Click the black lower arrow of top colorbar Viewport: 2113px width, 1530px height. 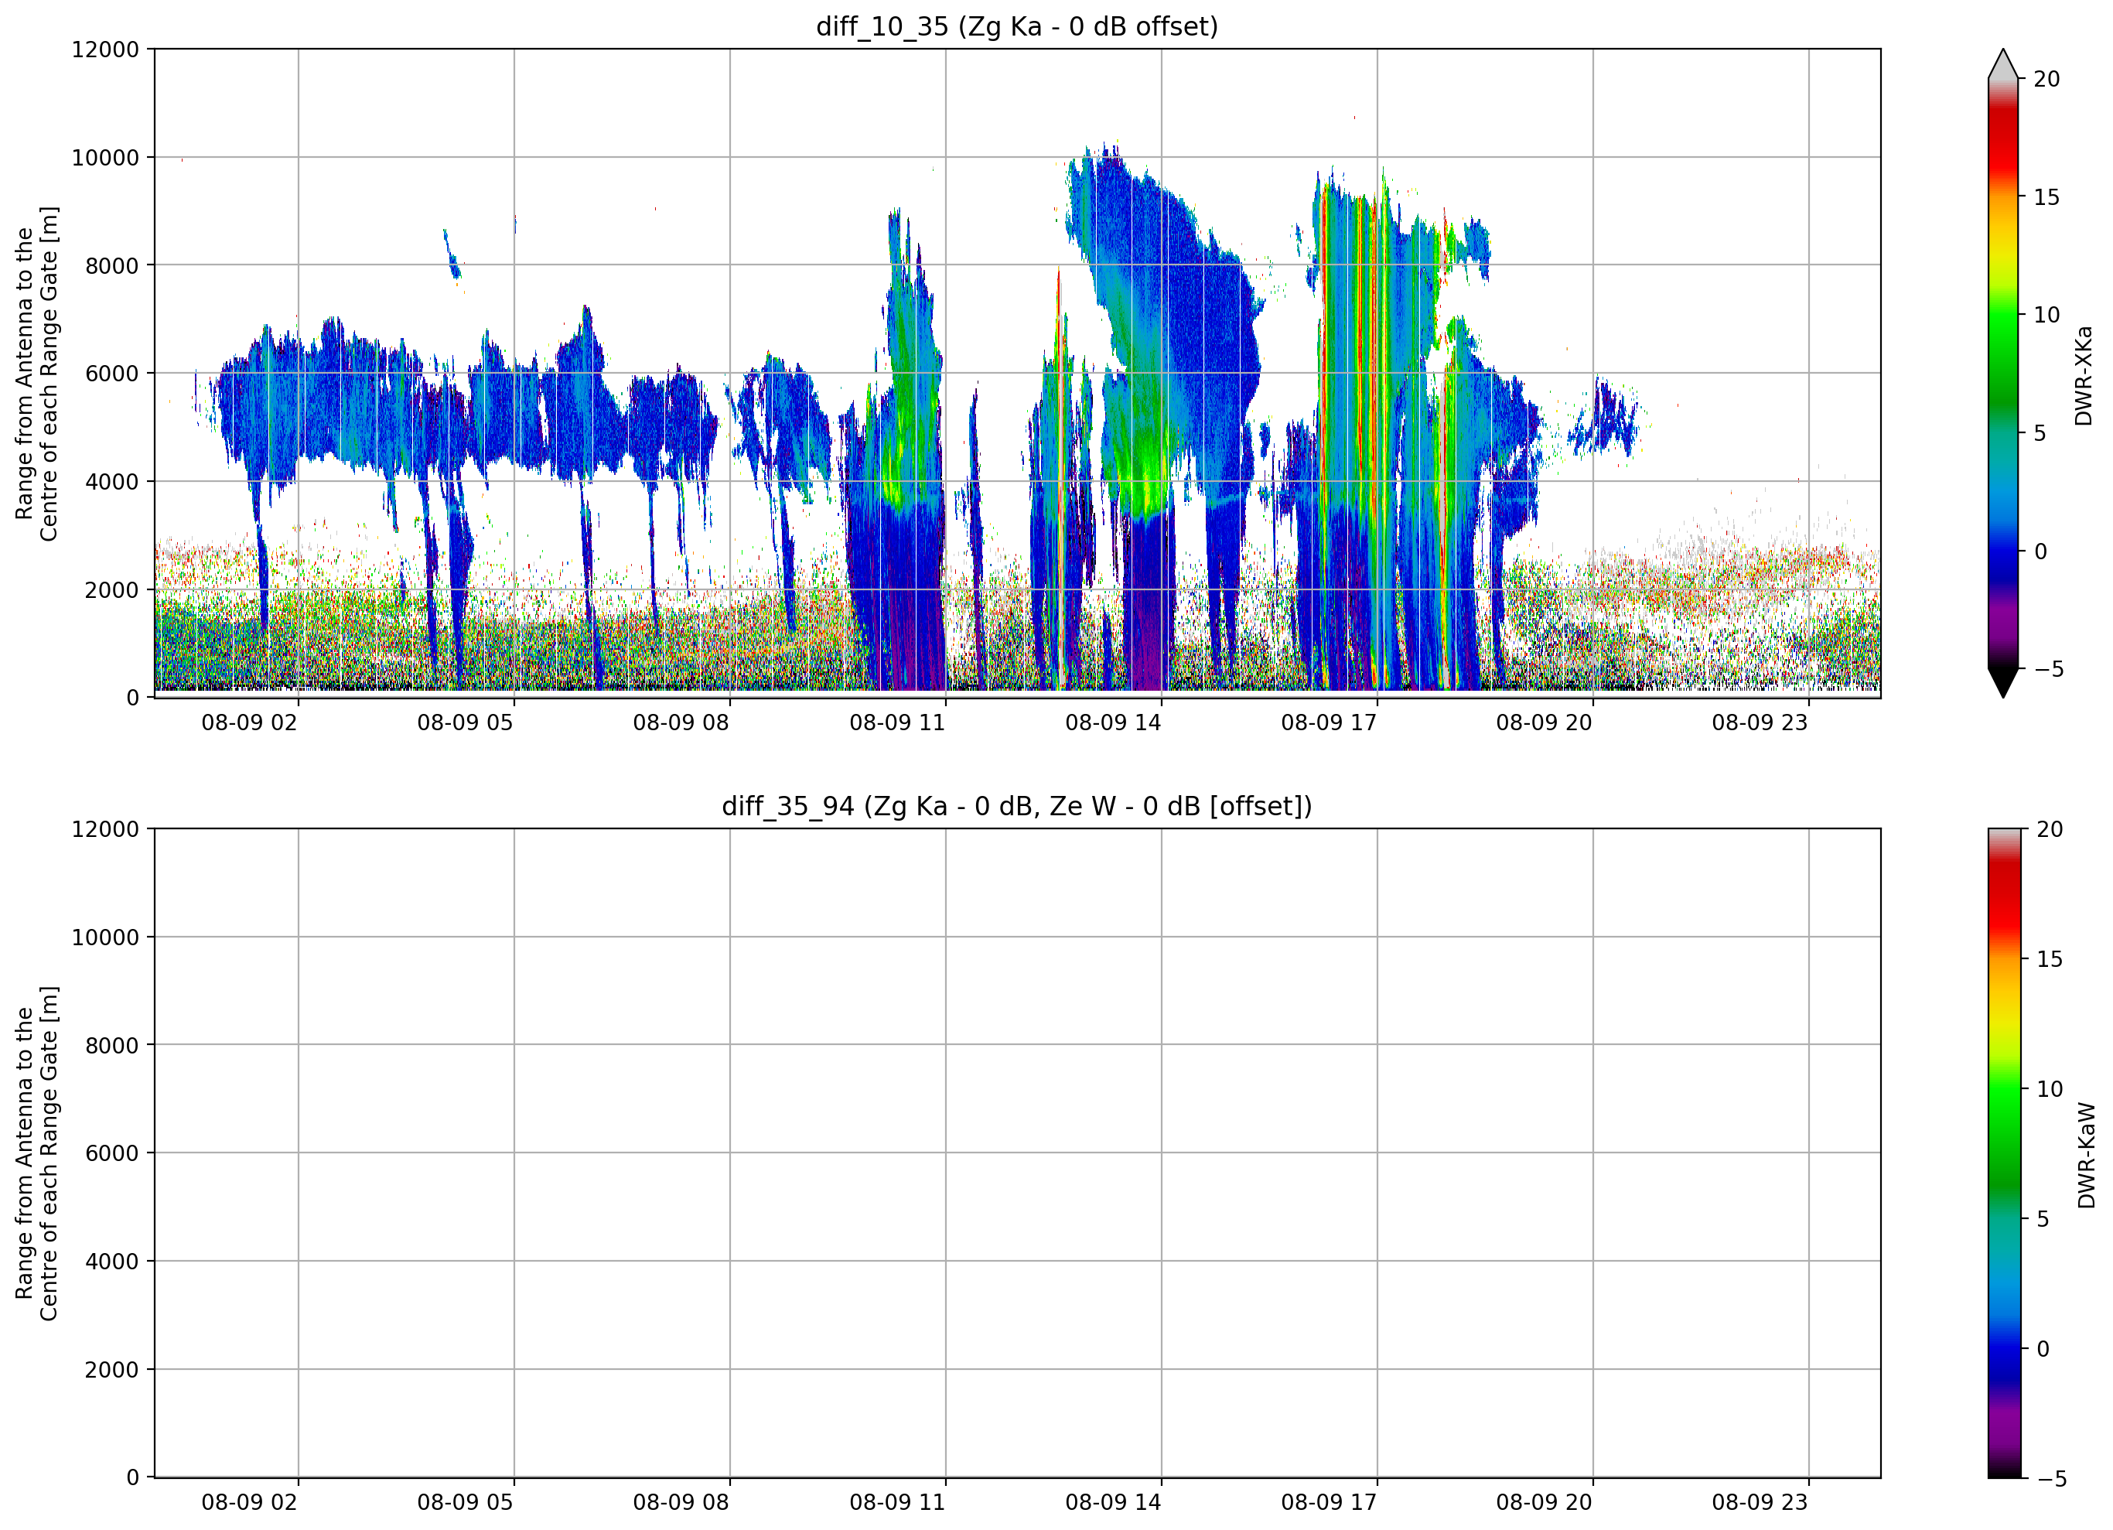point(2003,683)
